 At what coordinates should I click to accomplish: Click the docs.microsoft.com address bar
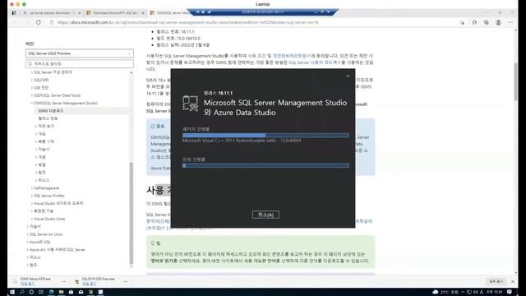pos(188,22)
